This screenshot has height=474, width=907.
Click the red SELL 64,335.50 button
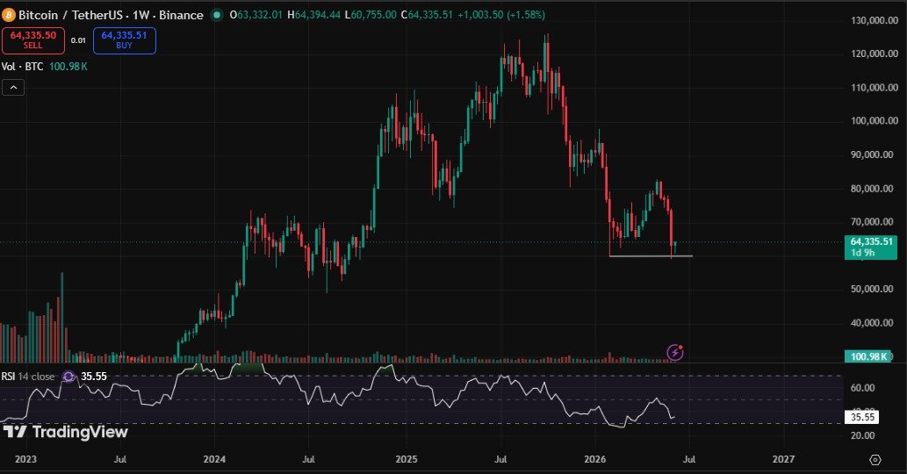(x=33, y=40)
